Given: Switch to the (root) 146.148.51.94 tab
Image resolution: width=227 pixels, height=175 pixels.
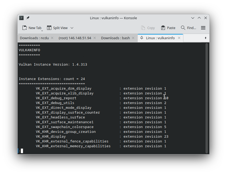Looking at the screenshot, I should click(x=75, y=38).
